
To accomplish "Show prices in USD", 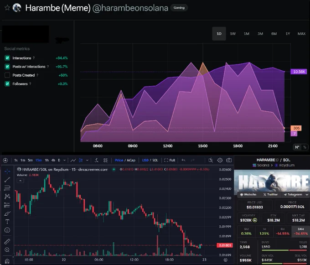I will click(145, 160).
